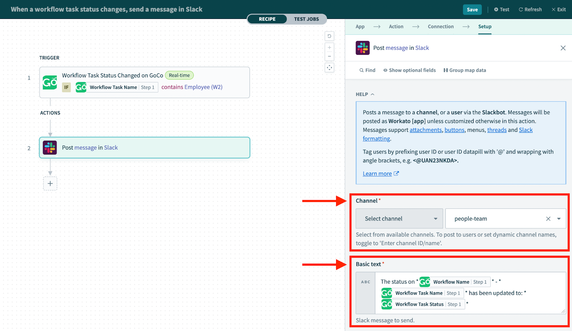The width and height of the screenshot is (572, 331).
Task: Open the people-team channel dropdown
Action: pos(559,219)
